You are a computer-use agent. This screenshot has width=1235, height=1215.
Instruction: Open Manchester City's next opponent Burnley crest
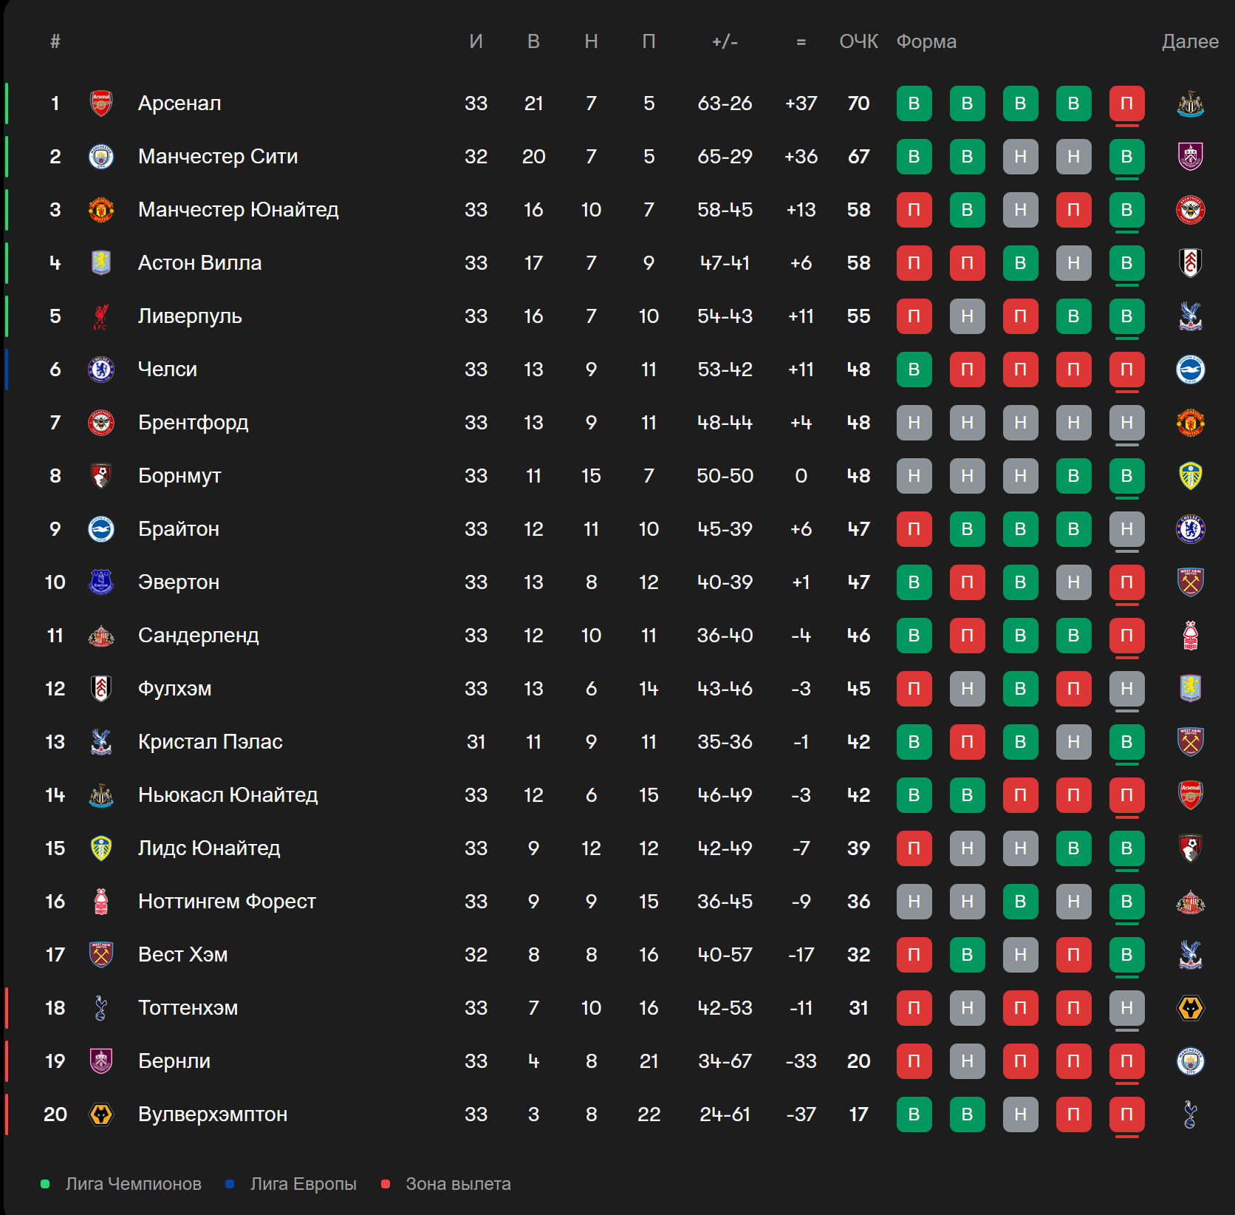[x=1190, y=157]
